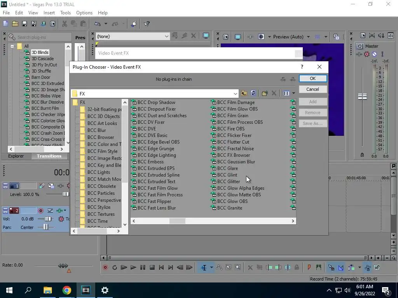Toggle the preview Overlays grid icon

(x=317, y=37)
